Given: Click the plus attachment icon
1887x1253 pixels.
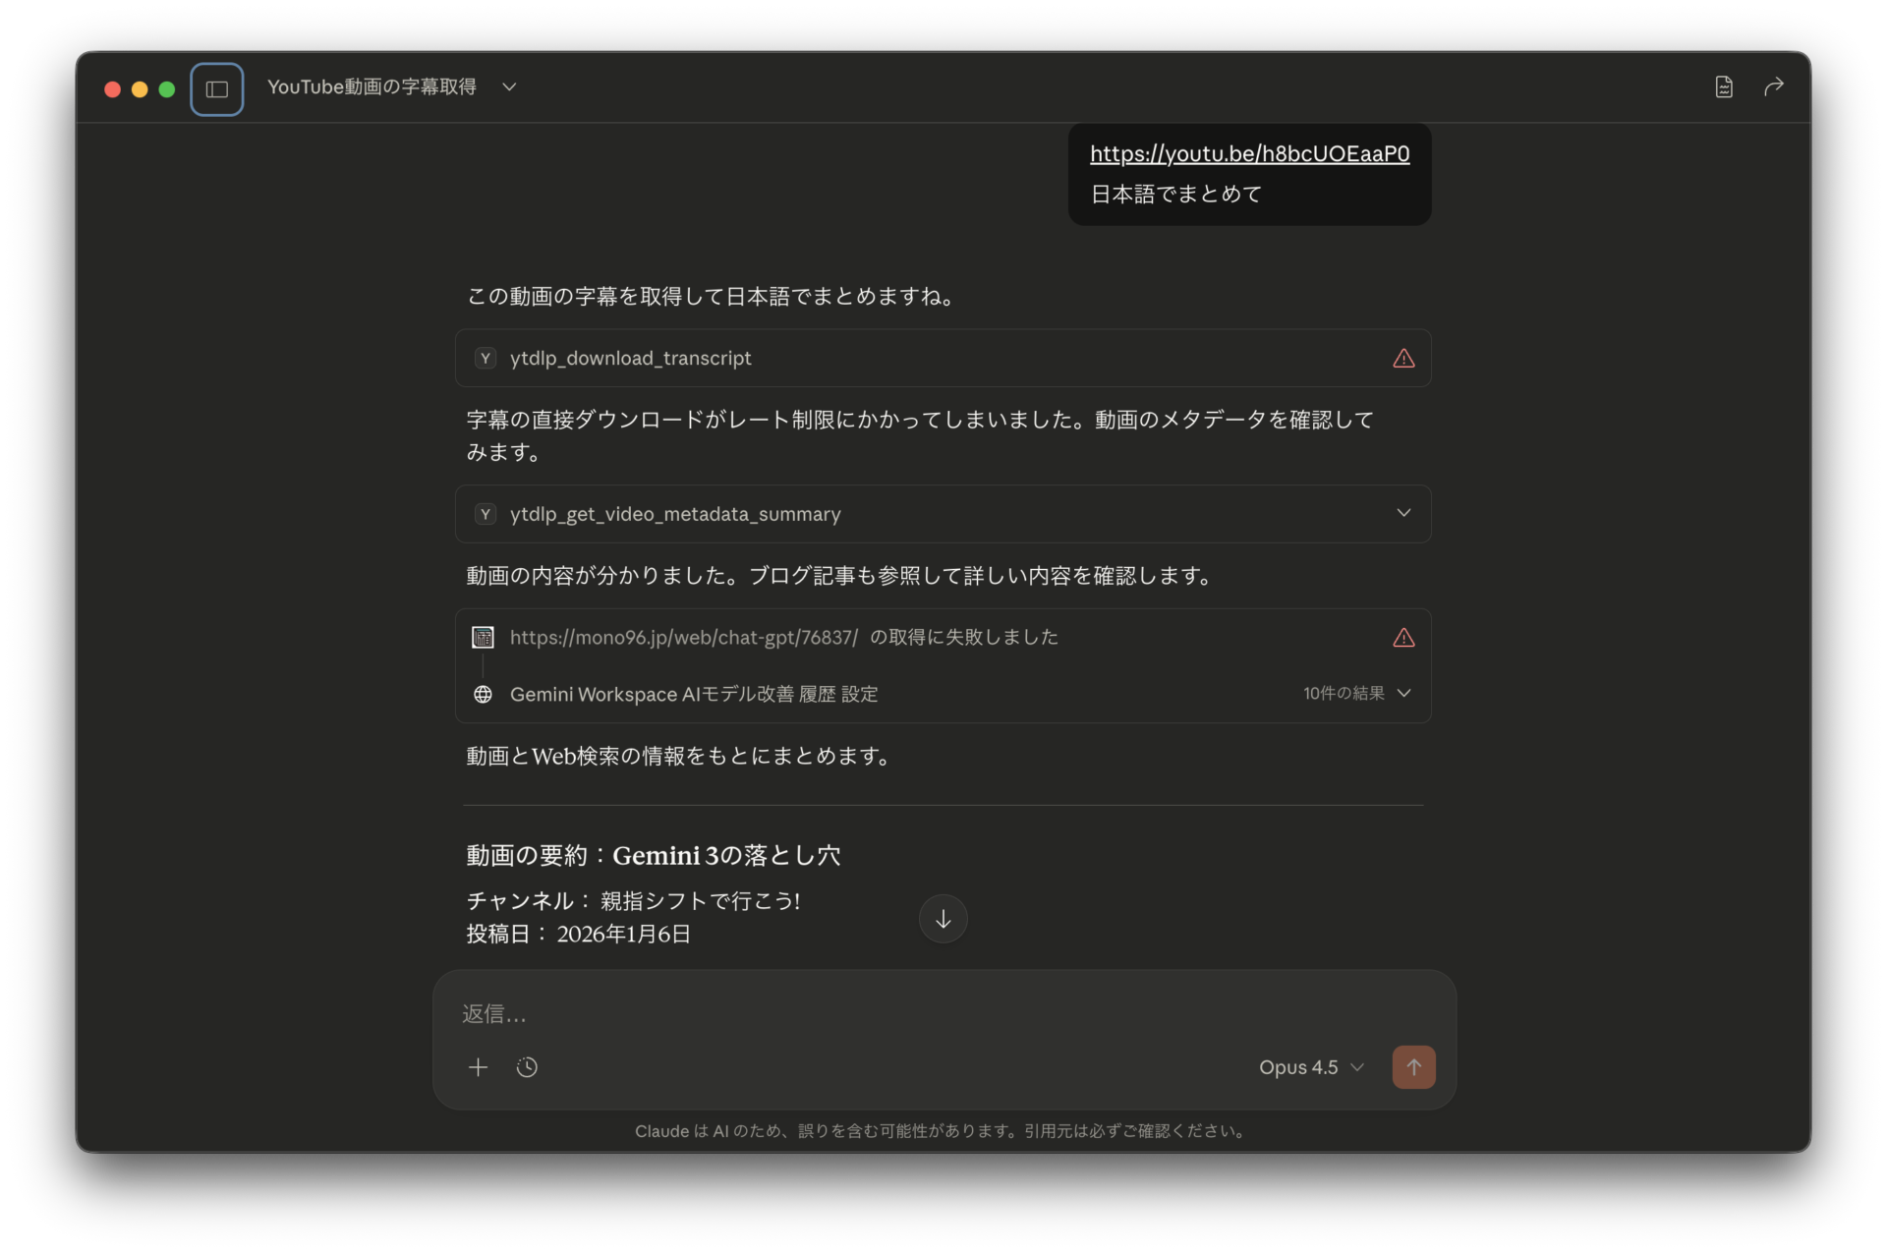Looking at the screenshot, I should tap(479, 1067).
